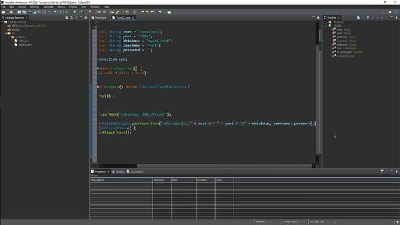Switch to the Javadoc tab
The width and height of the screenshot is (400, 225).
pos(119,171)
